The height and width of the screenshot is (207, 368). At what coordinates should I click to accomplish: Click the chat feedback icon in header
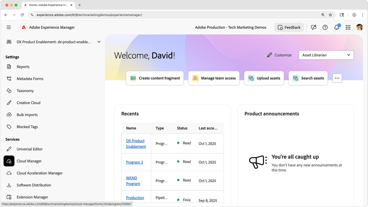point(314,27)
